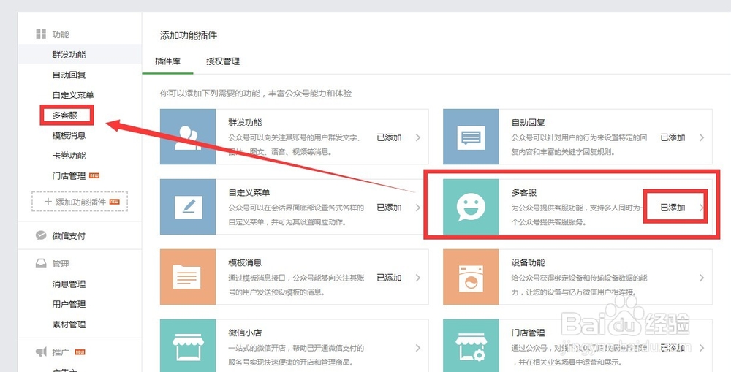Open the 设备功能 washing machine icon
This screenshot has width=731, height=372.
tap(471, 277)
